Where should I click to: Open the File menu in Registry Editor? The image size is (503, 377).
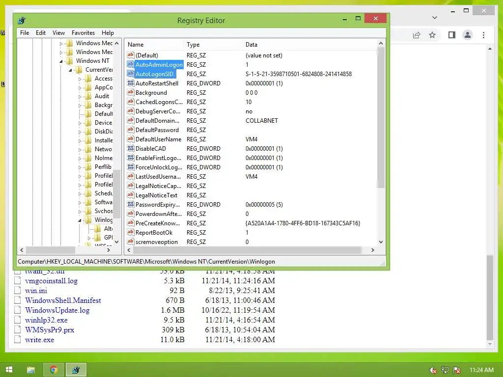(25, 33)
